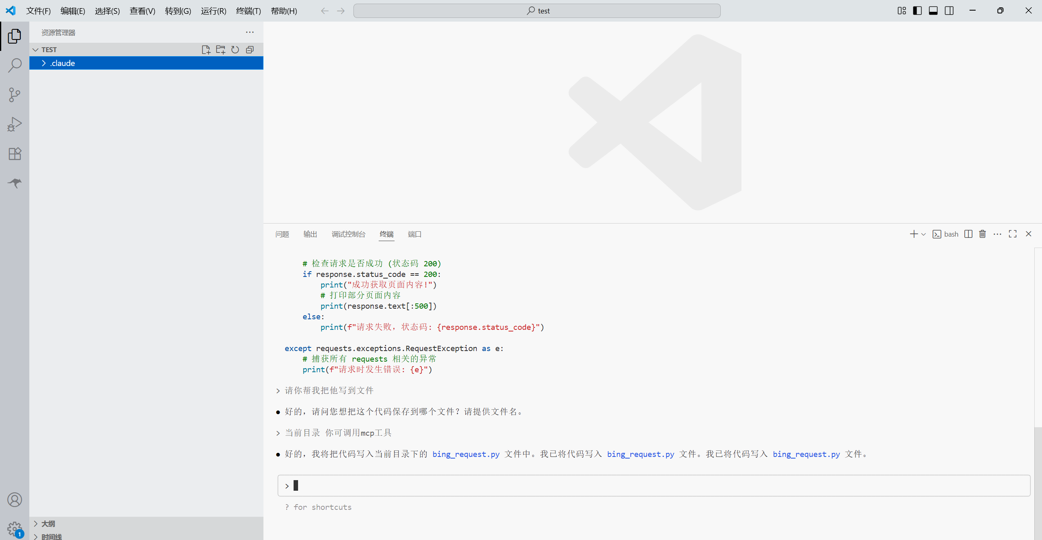Focus the Claude prompt input box
1042x540 pixels.
pyautogui.click(x=654, y=485)
